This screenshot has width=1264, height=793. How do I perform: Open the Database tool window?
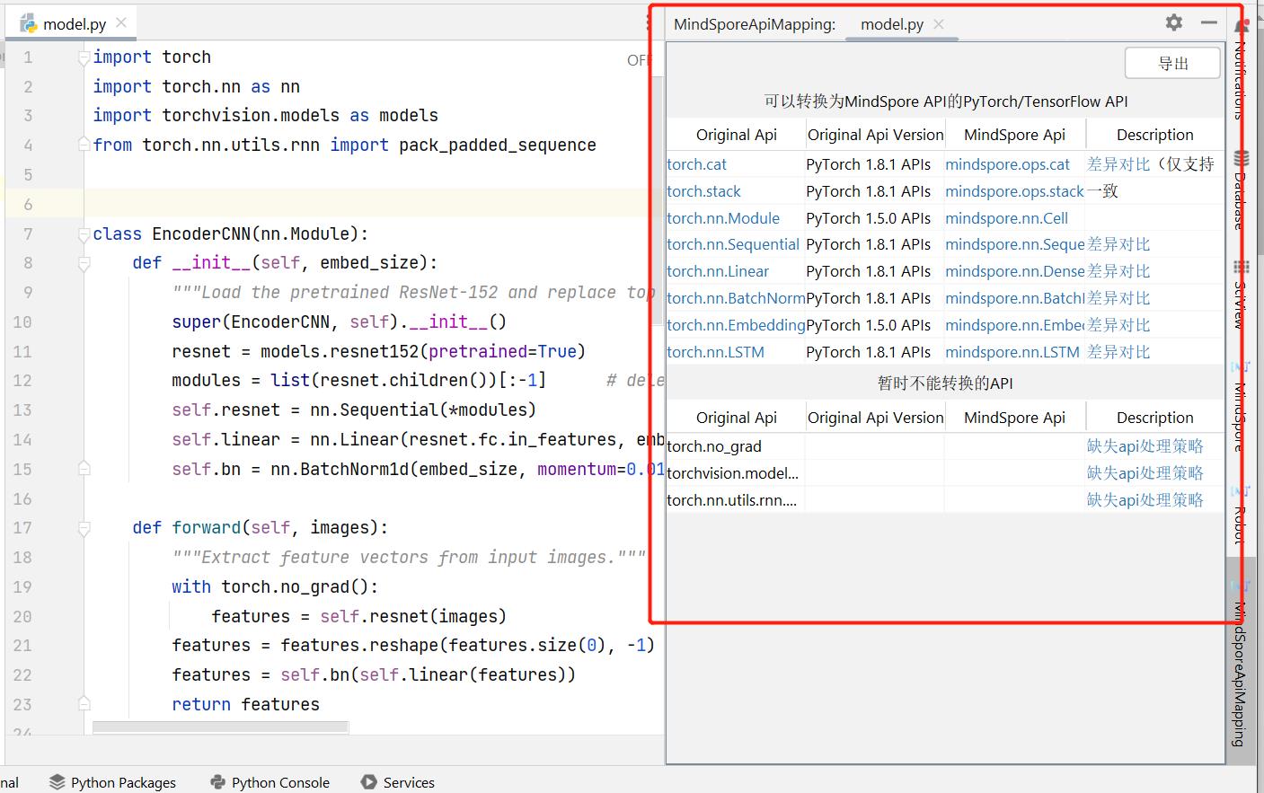coord(1240,189)
